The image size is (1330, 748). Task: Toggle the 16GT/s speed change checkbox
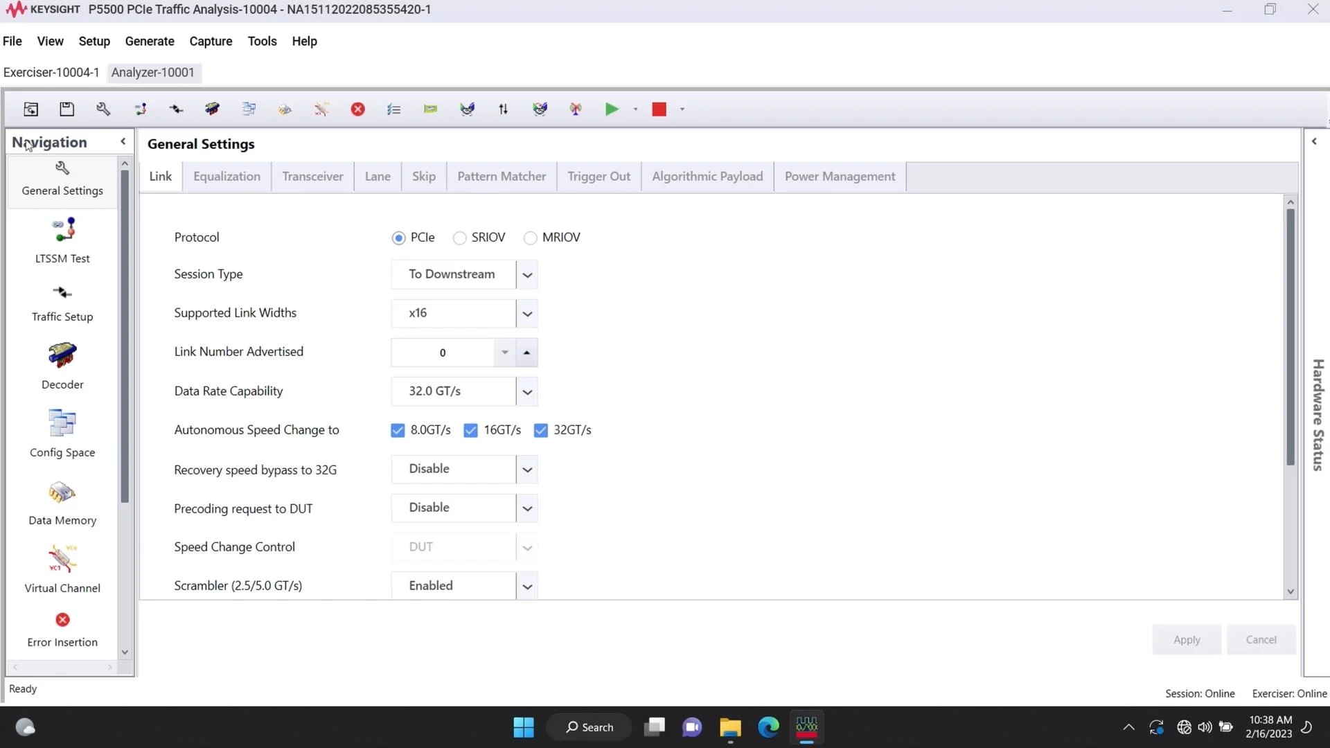[x=470, y=430]
